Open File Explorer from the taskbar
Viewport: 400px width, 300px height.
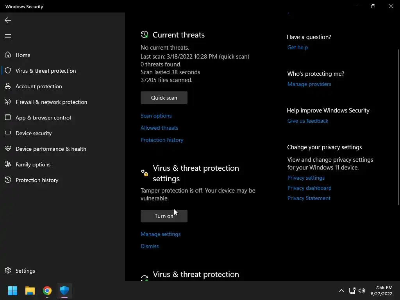30,291
